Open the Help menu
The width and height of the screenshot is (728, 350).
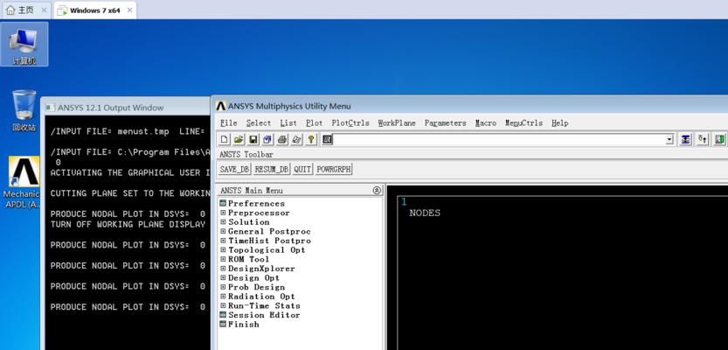(560, 123)
